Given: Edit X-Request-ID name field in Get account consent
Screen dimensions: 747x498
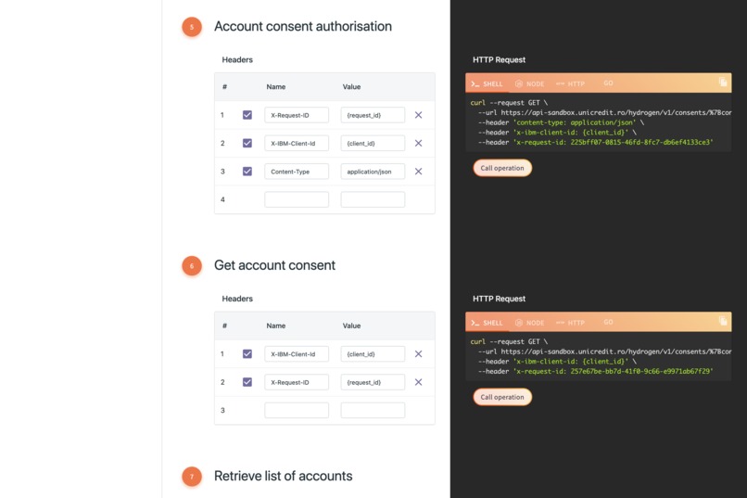Looking at the screenshot, I should 297,382.
